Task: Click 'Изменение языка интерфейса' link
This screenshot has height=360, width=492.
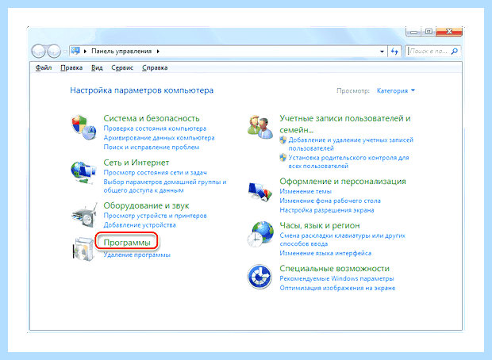Action: 325,253
